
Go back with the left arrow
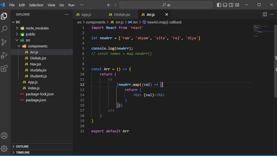[x=109, y=5]
